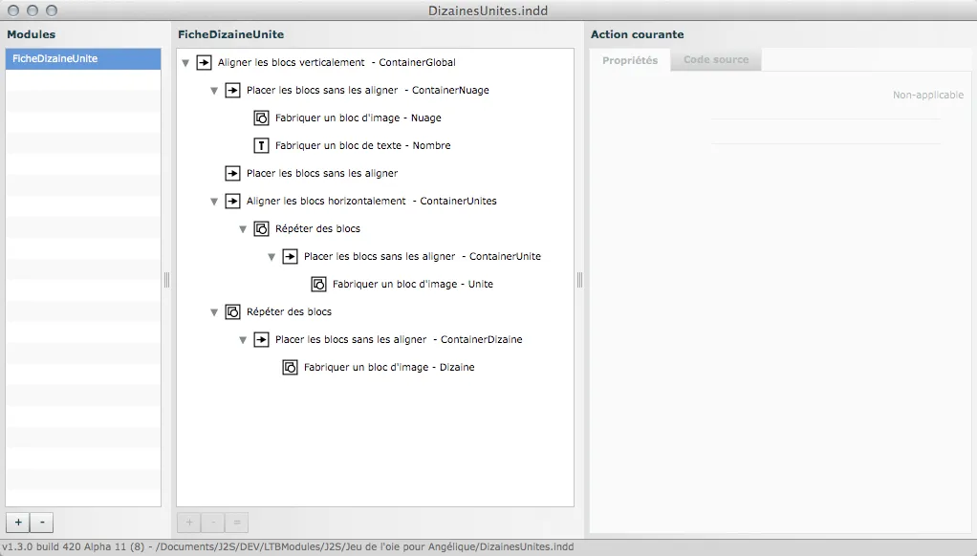
Task: Click the image icon beside Dizaine
Action: pyautogui.click(x=290, y=368)
